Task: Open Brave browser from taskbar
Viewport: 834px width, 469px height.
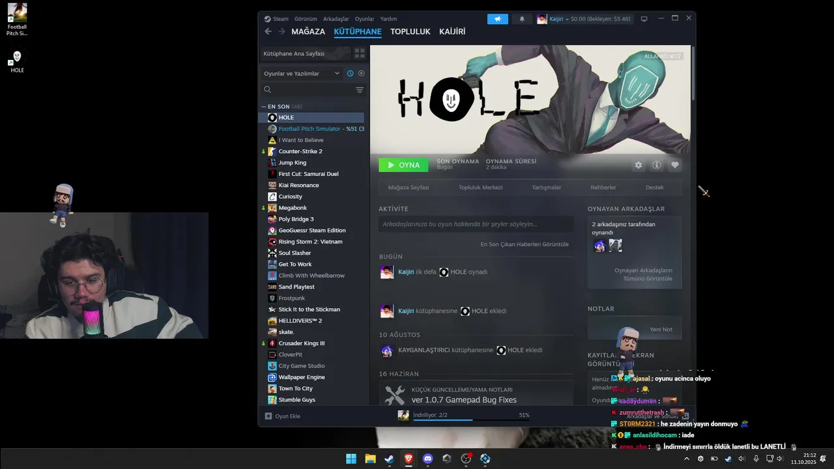Action: coord(409,459)
